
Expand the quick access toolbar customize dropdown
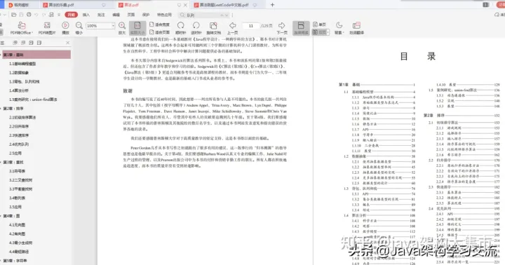pyautogui.click(x=59, y=15)
